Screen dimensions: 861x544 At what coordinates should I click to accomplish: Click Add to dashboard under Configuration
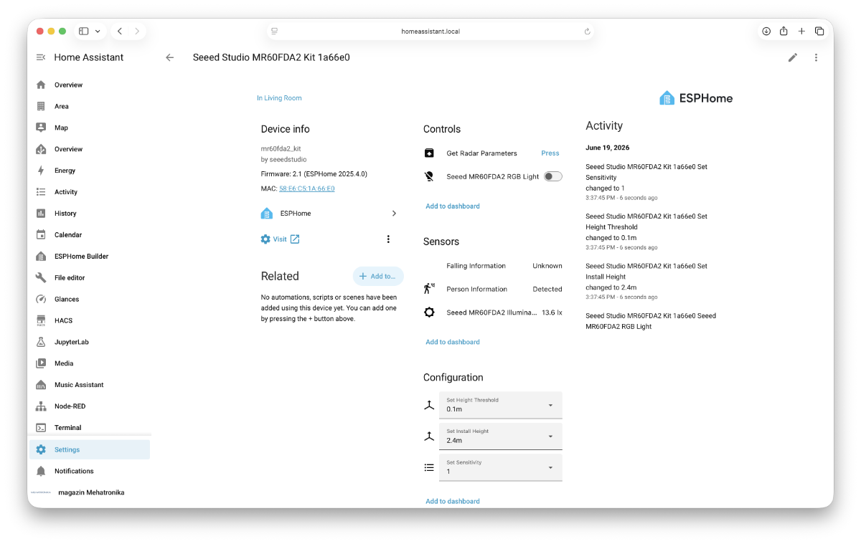pos(453,501)
